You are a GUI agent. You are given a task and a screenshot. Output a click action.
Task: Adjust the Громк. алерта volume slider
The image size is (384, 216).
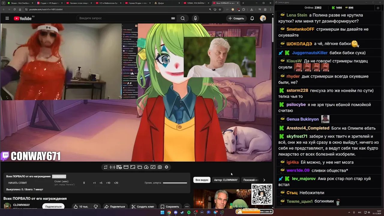pos(175,183)
